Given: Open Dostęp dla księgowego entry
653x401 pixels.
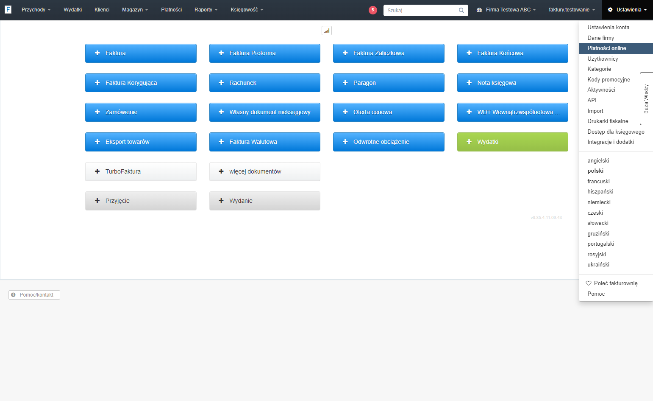Looking at the screenshot, I should click(x=616, y=132).
